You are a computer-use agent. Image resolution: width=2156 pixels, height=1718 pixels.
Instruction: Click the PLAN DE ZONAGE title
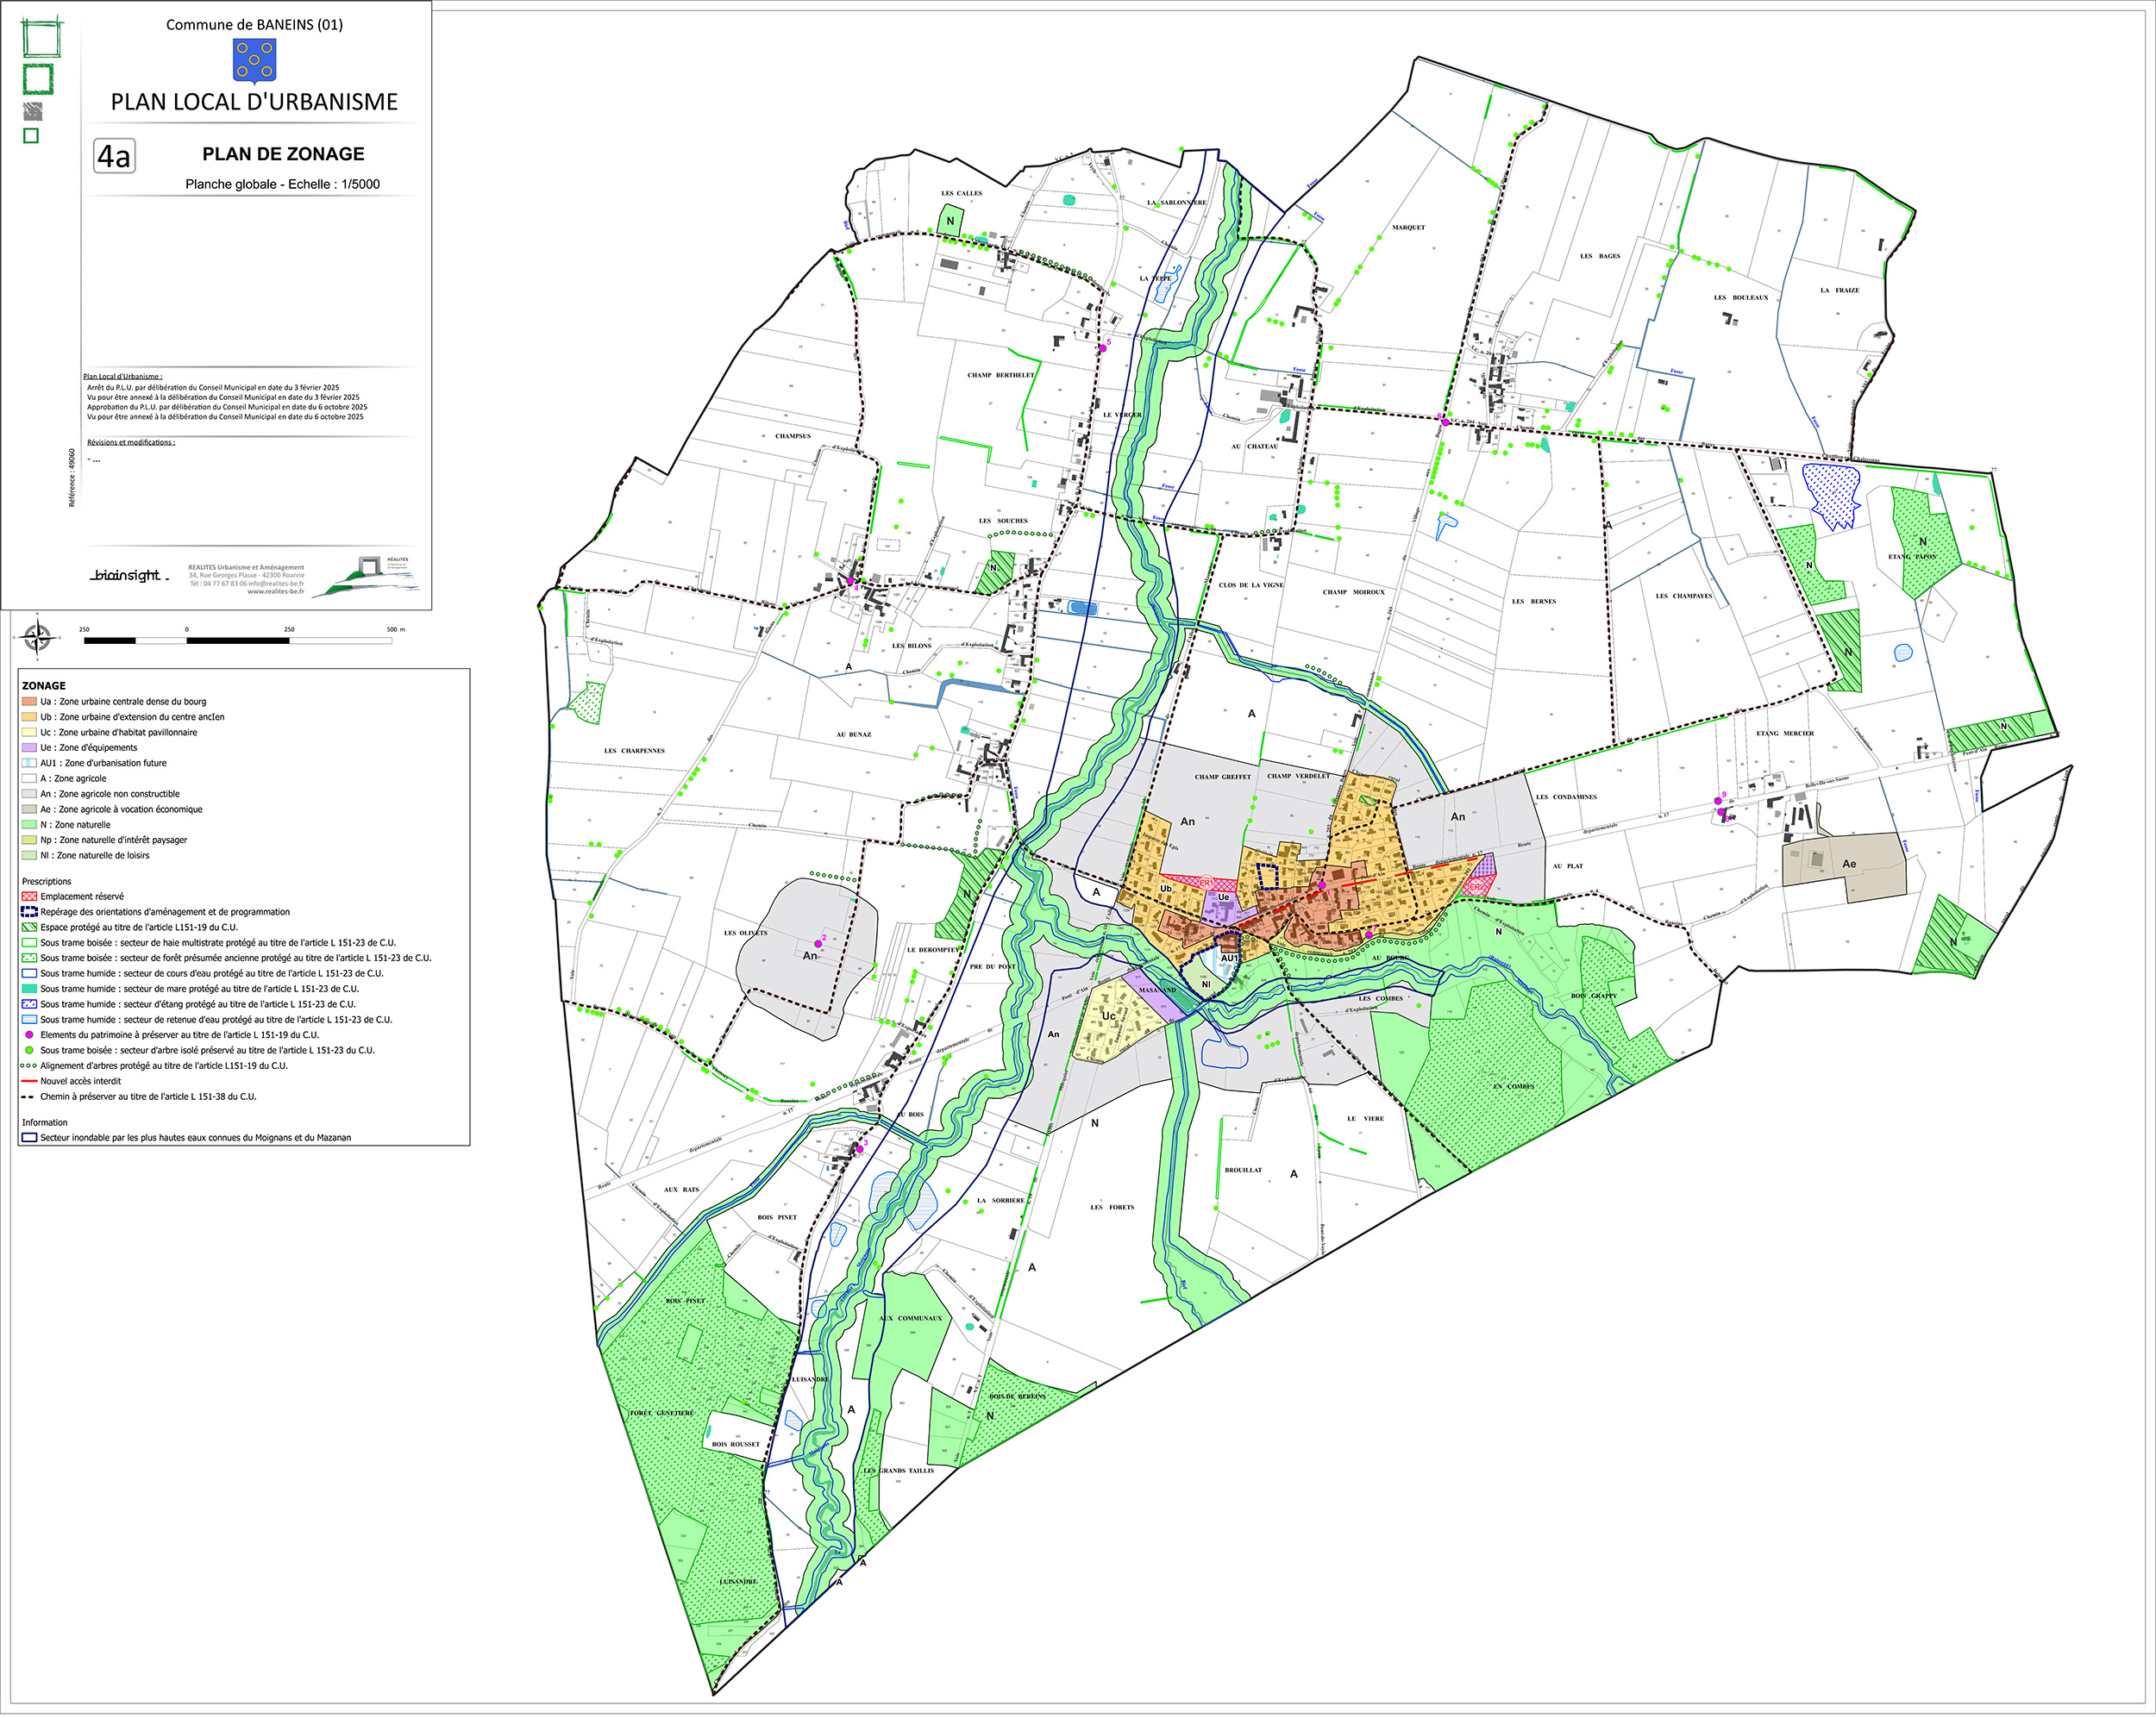[283, 154]
